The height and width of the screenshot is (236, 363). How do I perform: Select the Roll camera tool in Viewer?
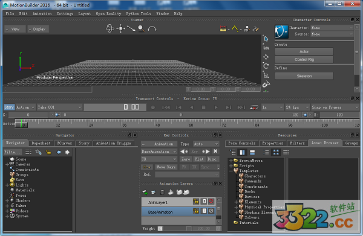click(x=152, y=29)
